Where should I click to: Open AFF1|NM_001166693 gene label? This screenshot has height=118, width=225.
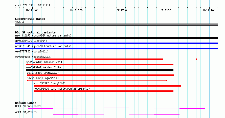28,106
